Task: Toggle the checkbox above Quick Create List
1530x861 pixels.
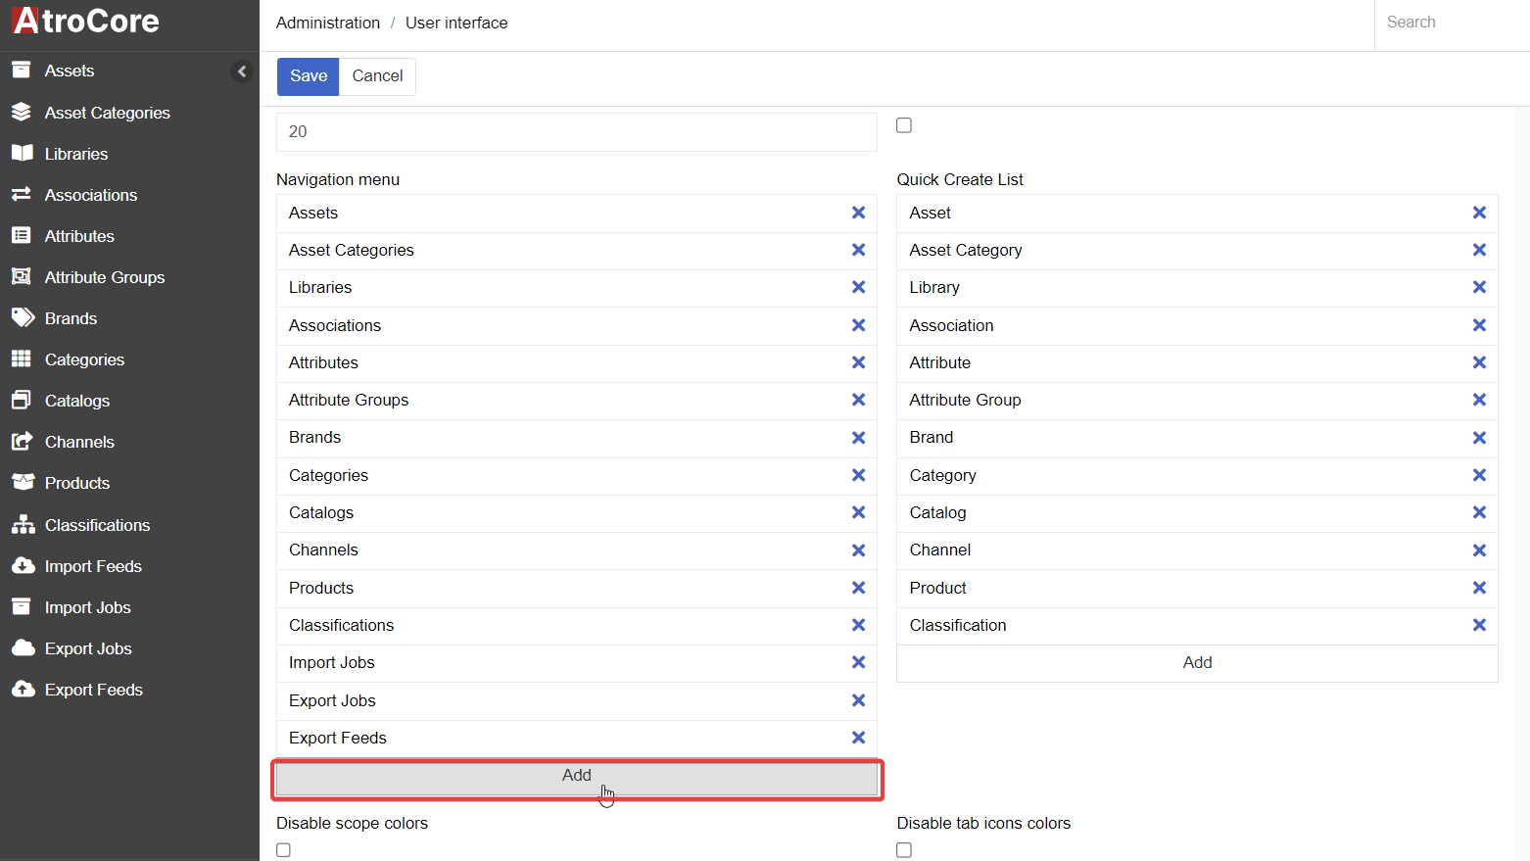Action: pos(904,125)
